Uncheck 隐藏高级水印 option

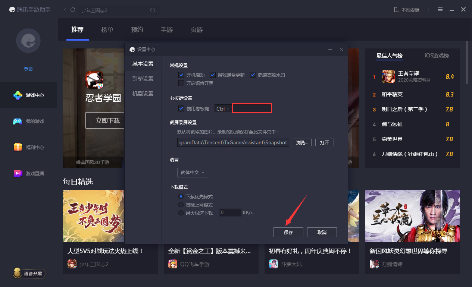(x=253, y=75)
